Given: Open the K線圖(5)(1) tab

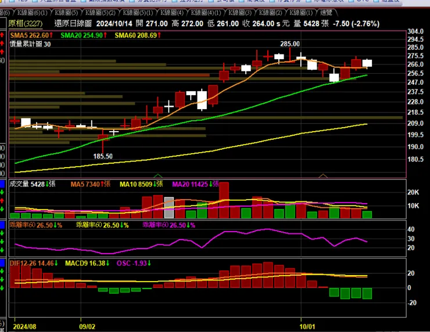Looking at the screenshot, I should 138,13.
